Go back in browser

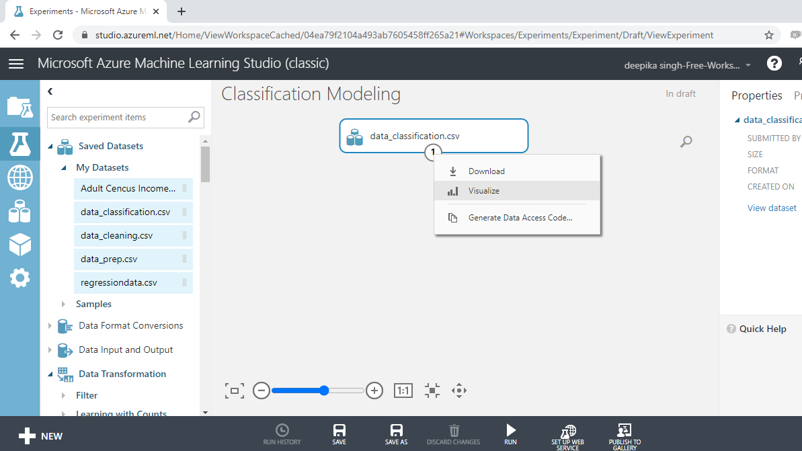point(15,35)
